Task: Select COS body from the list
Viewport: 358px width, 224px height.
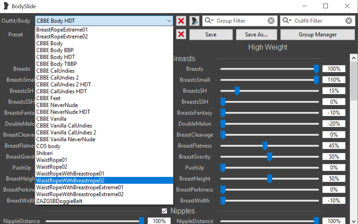Action: [x=104, y=146]
